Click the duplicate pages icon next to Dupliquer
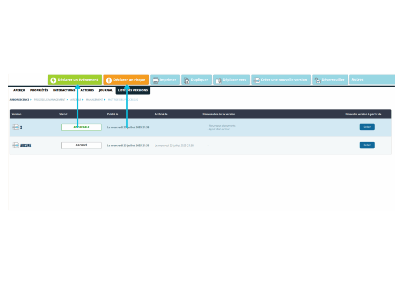The height and width of the screenshot is (284, 403). (x=187, y=81)
